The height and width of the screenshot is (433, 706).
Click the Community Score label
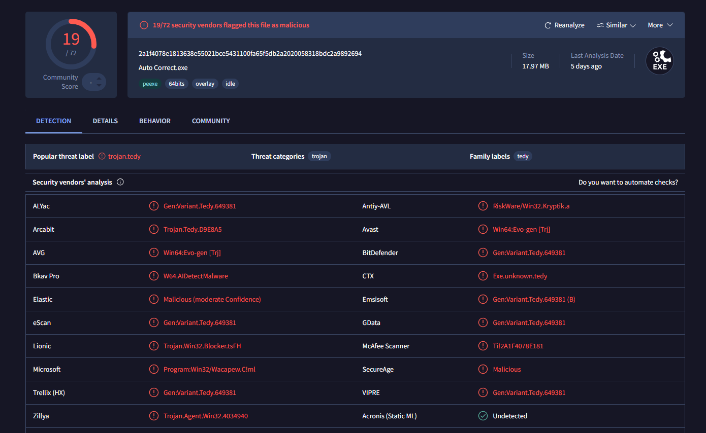click(60, 82)
